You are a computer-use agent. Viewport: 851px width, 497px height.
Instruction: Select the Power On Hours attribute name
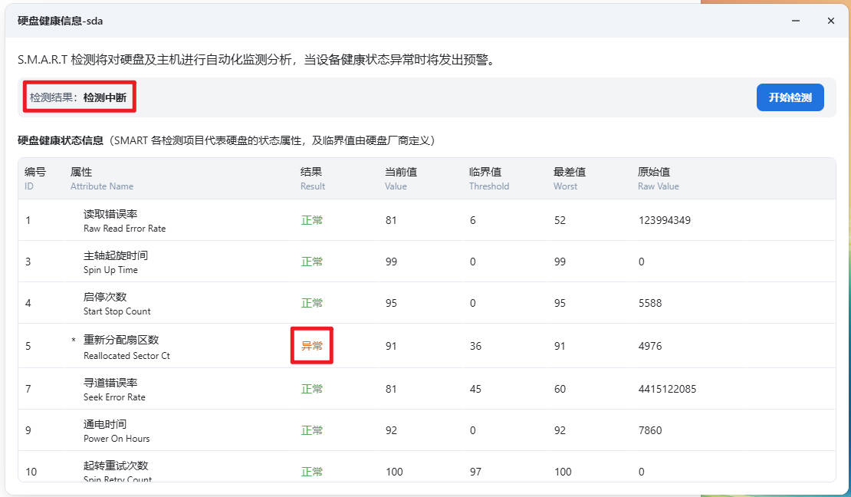coord(116,430)
